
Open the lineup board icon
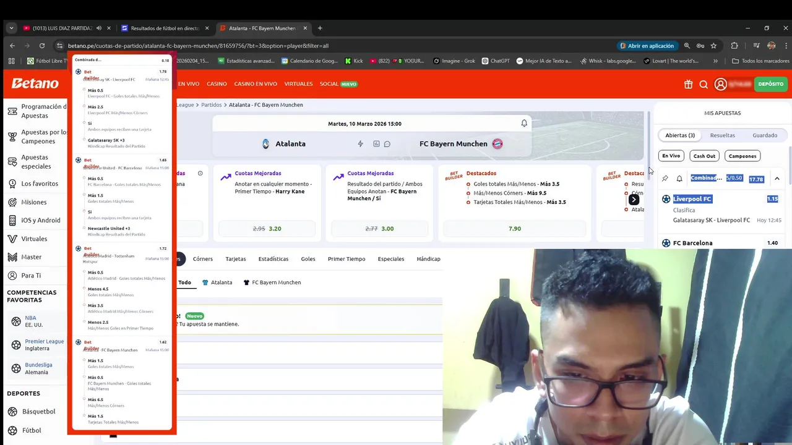pos(376,144)
